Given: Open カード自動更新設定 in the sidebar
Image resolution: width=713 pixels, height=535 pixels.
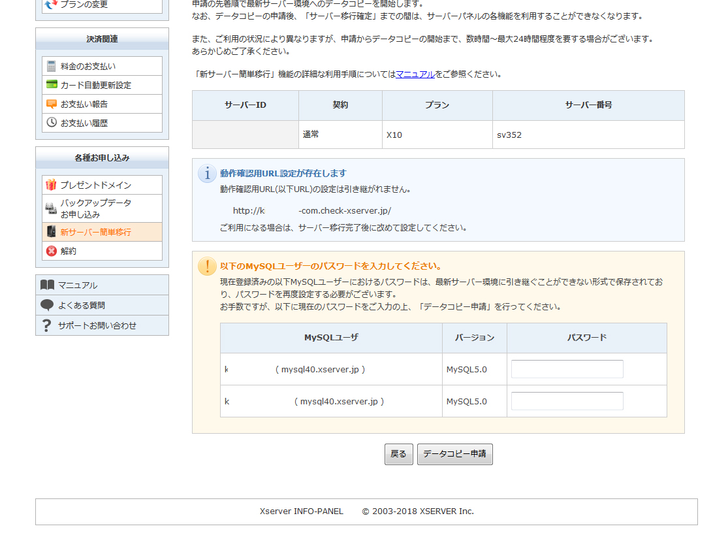Looking at the screenshot, I should [x=96, y=85].
